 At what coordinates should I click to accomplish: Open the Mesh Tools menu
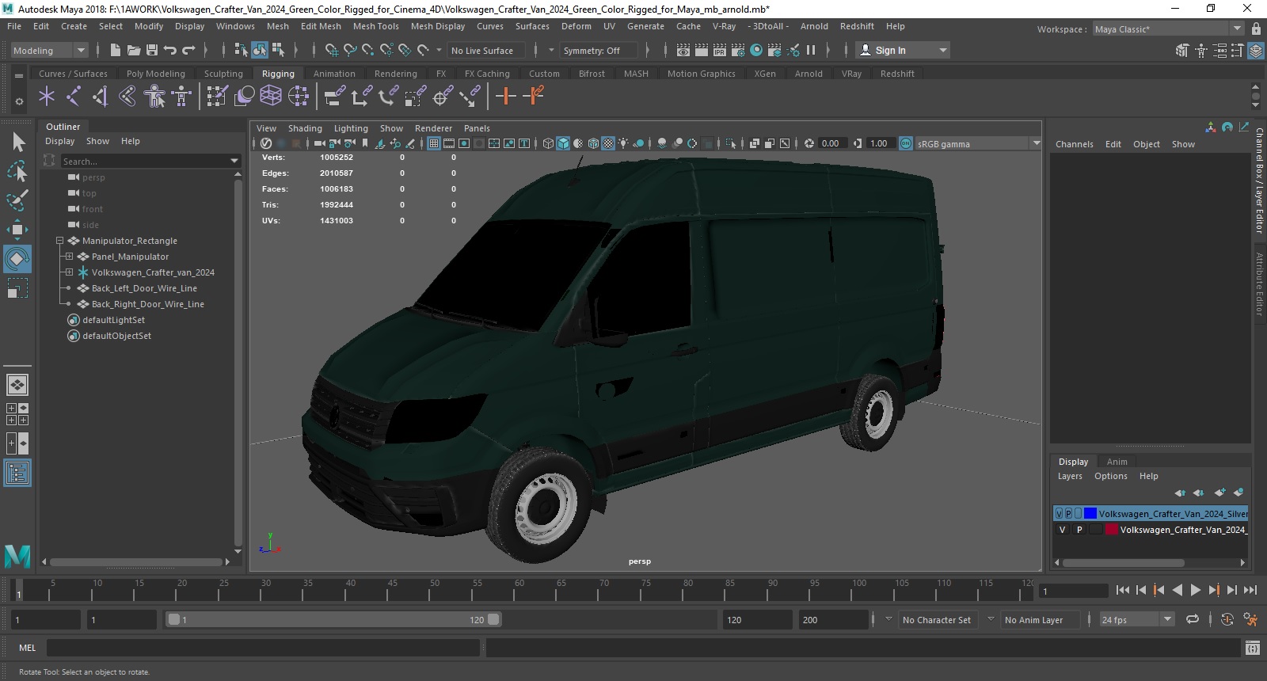pyautogui.click(x=375, y=26)
